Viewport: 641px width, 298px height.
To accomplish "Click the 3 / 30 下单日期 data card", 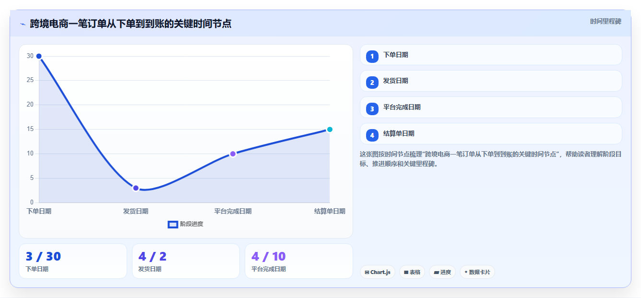I will click(73, 261).
